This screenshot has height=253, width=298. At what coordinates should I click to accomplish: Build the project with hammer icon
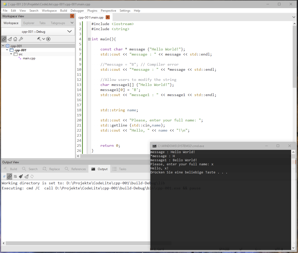[x=39, y=39]
